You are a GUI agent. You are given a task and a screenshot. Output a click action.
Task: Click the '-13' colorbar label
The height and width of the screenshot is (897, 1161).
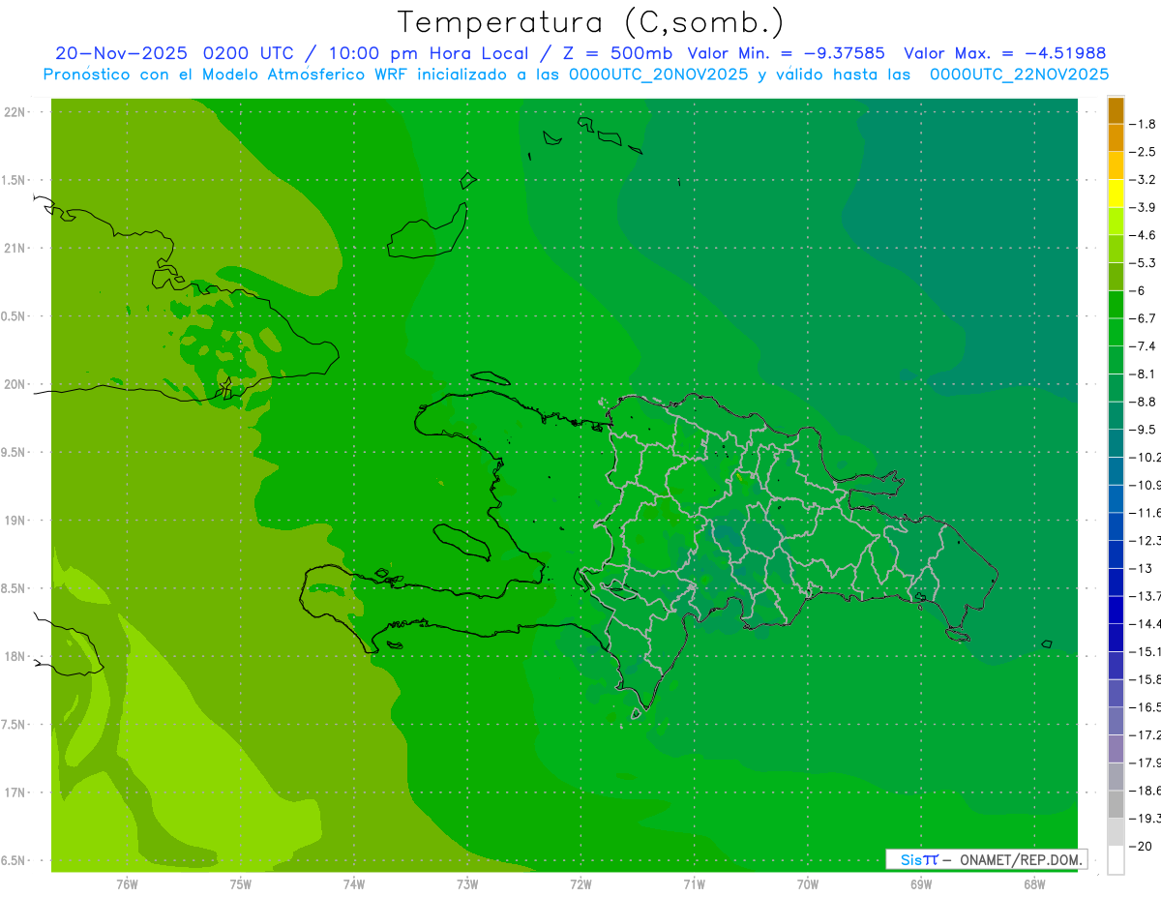point(1141,568)
